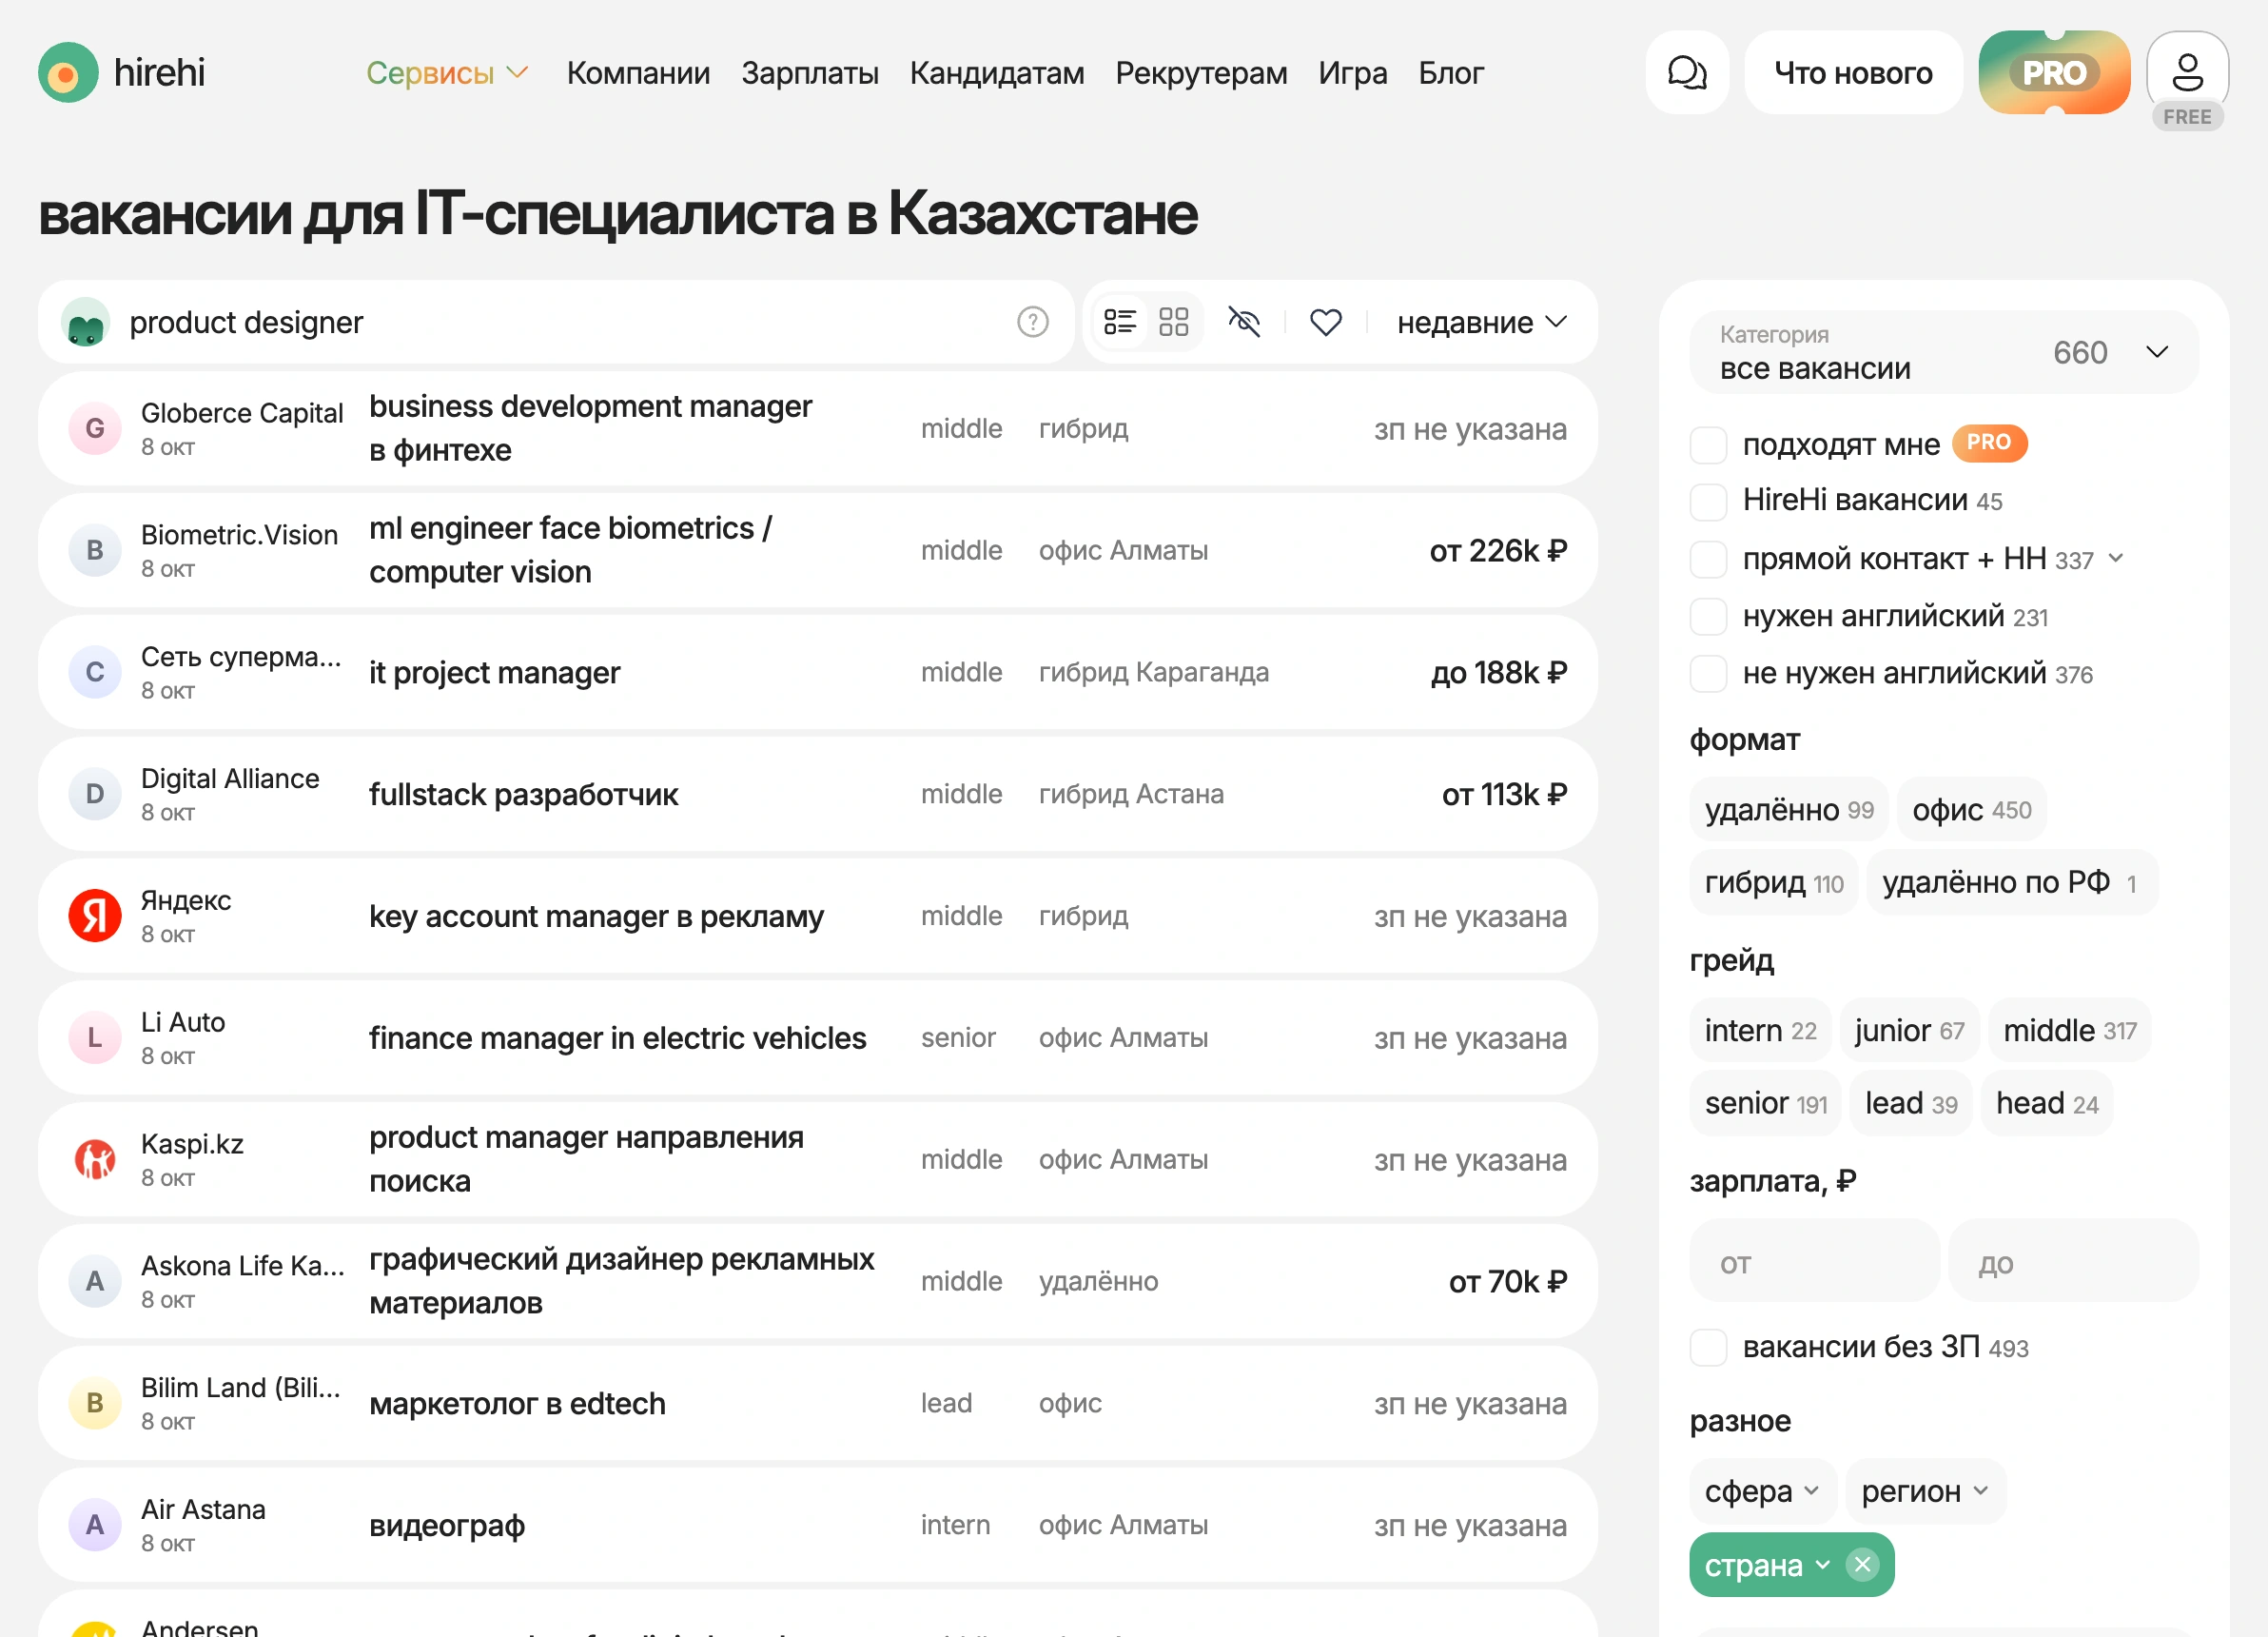Click the product designer search field
This screenshot has width=2268, height=1637.
click(x=555, y=323)
